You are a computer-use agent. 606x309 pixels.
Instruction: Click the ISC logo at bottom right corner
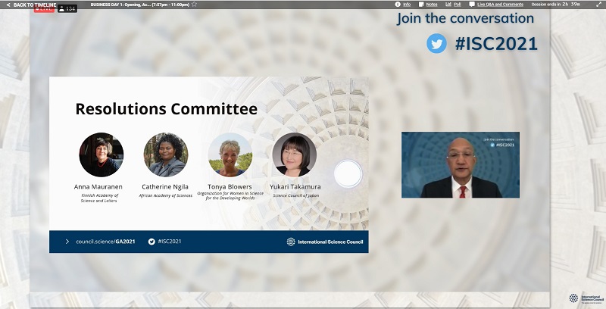pos(586,298)
